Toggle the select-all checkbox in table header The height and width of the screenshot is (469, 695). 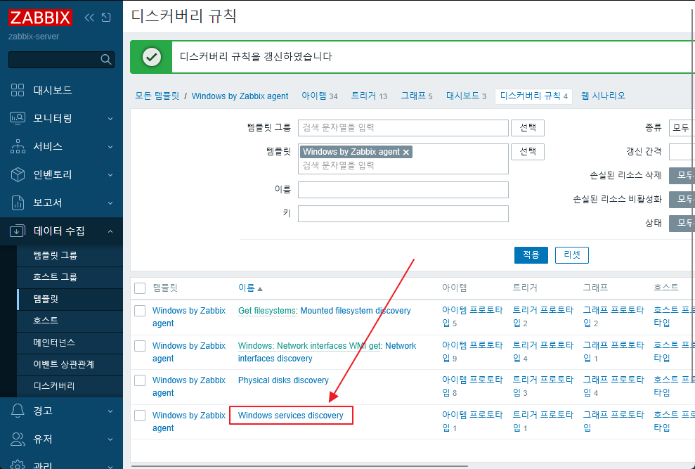[140, 288]
